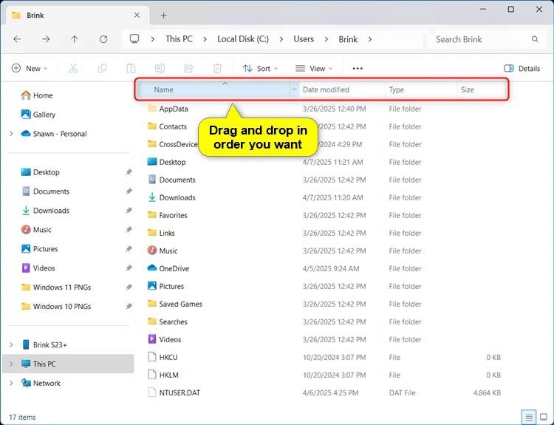Open the New item menu

[30, 69]
